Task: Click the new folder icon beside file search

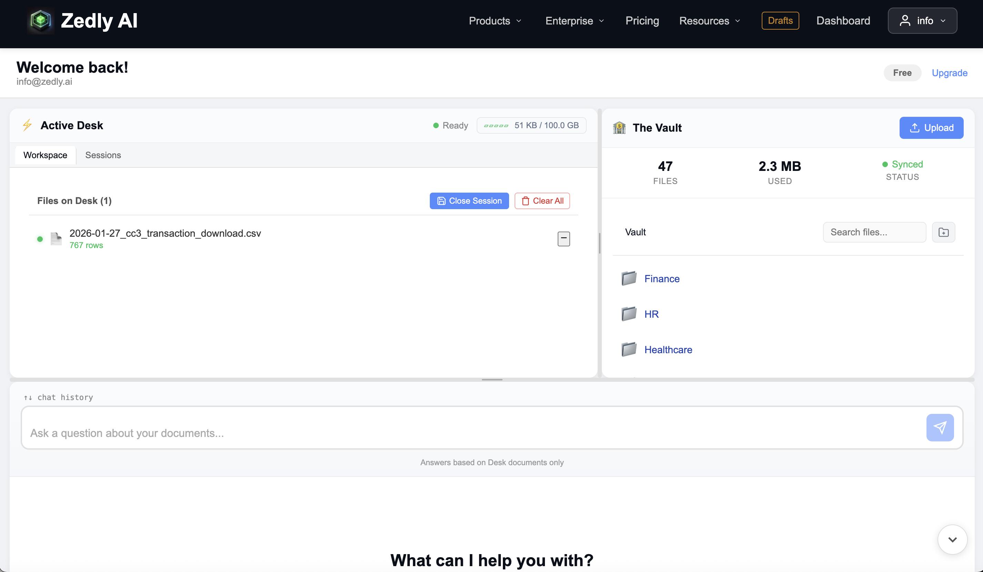Action: coord(944,232)
